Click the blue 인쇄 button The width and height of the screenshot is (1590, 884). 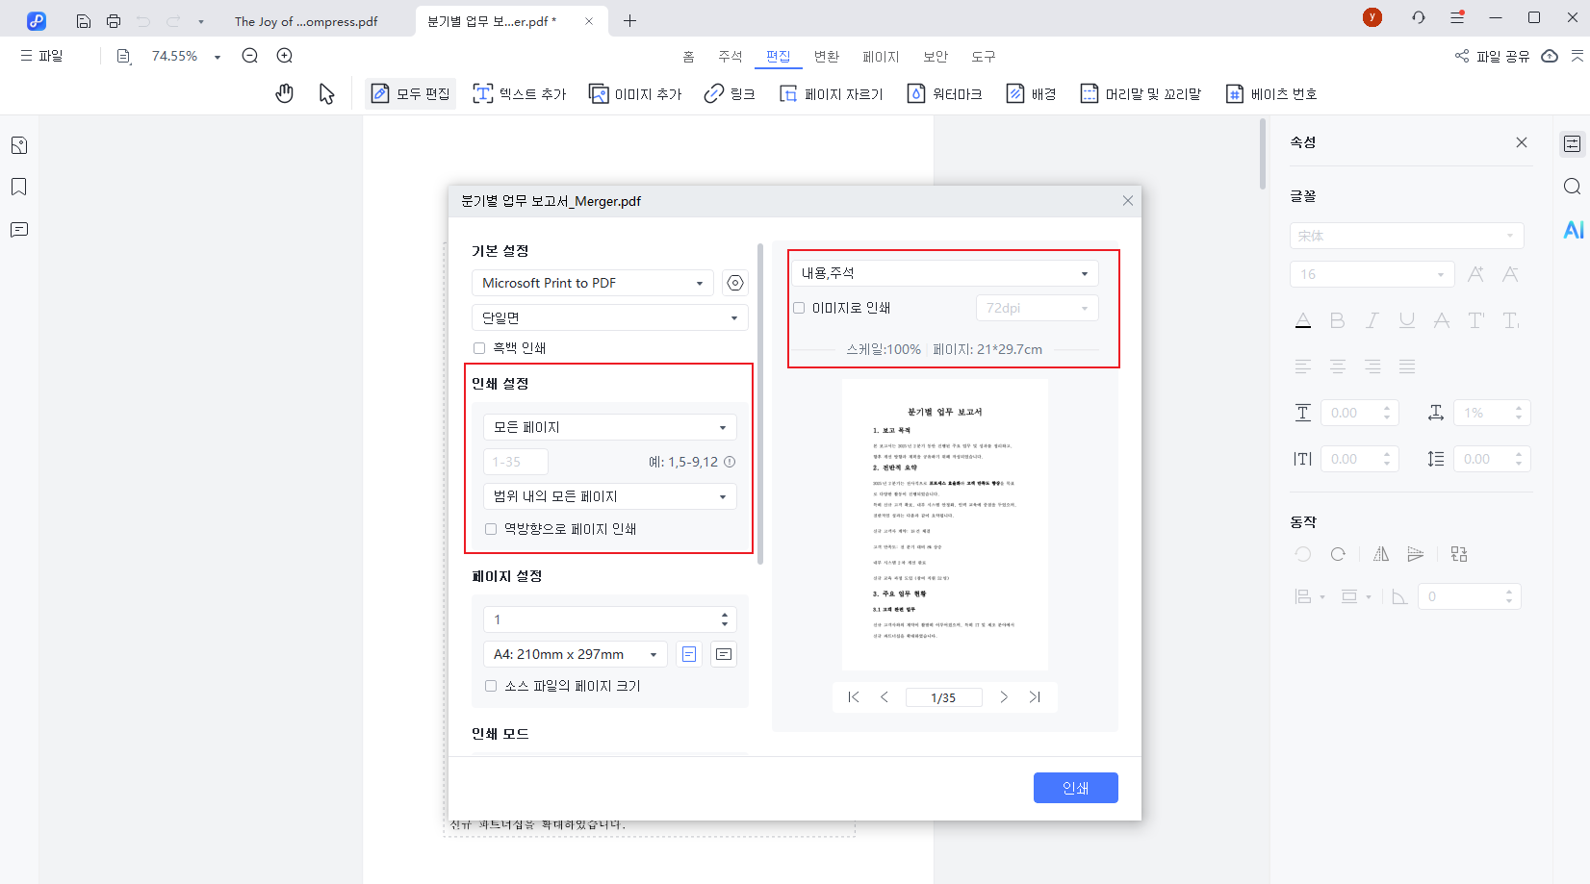pos(1075,788)
